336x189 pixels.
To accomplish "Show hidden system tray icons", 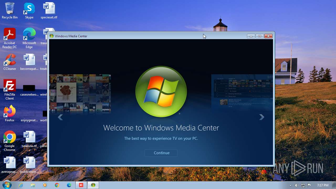I will coord(290,185).
